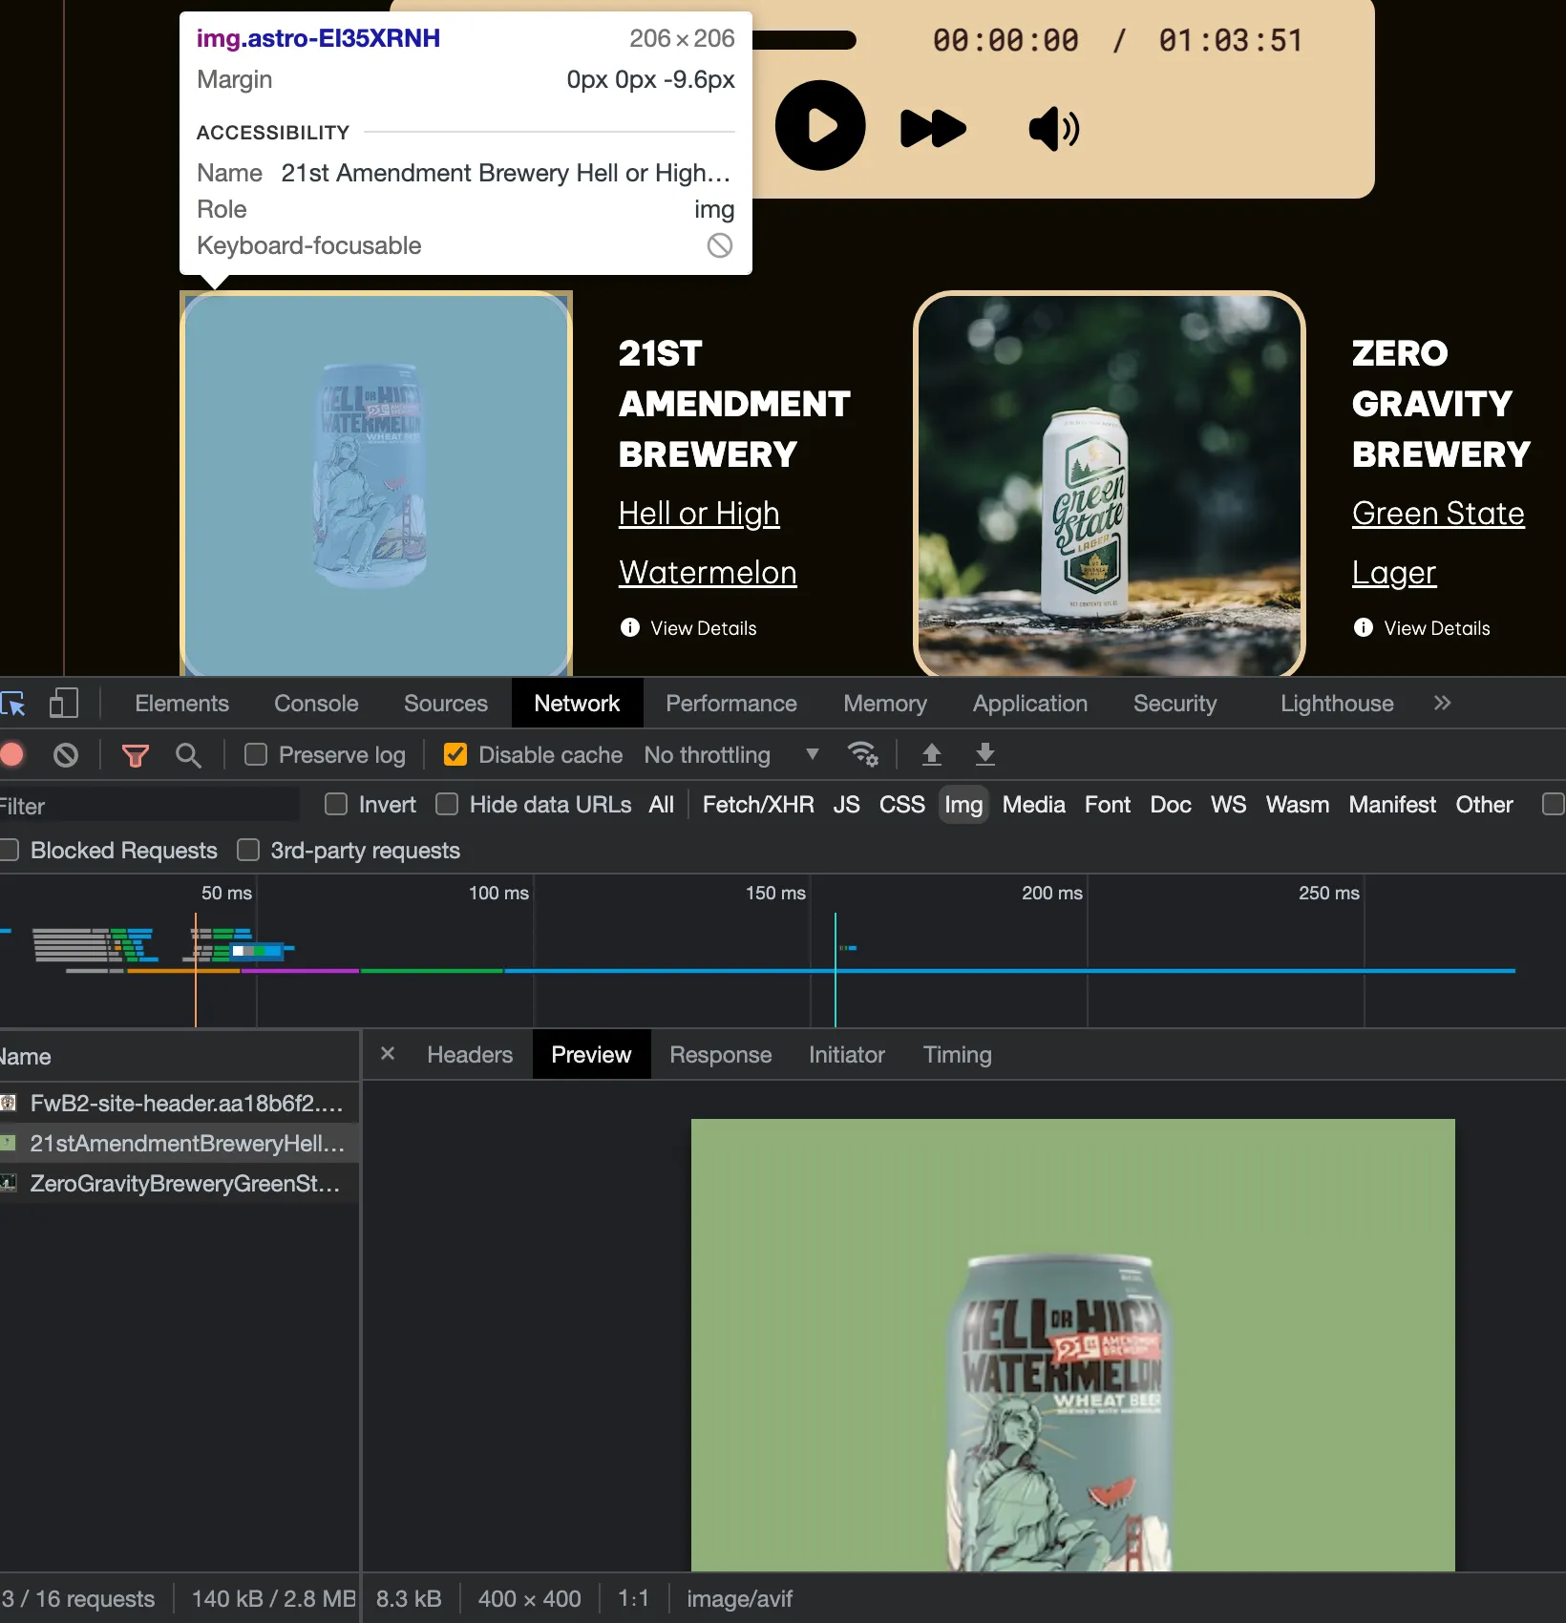Select the inspect element tool

click(14, 704)
